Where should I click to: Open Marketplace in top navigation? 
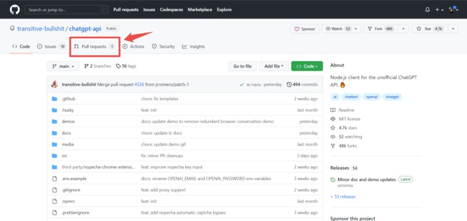pos(200,9)
